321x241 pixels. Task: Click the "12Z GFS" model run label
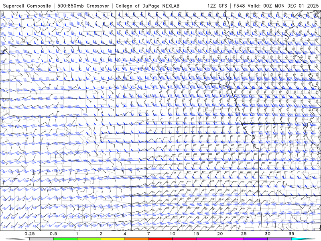point(217,6)
